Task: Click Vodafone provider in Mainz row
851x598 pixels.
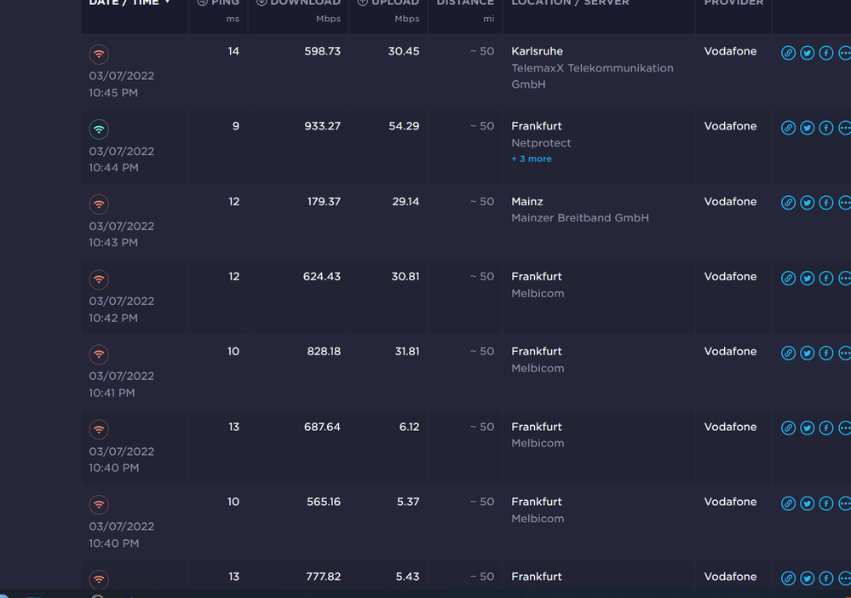Action: (x=730, y=201)
